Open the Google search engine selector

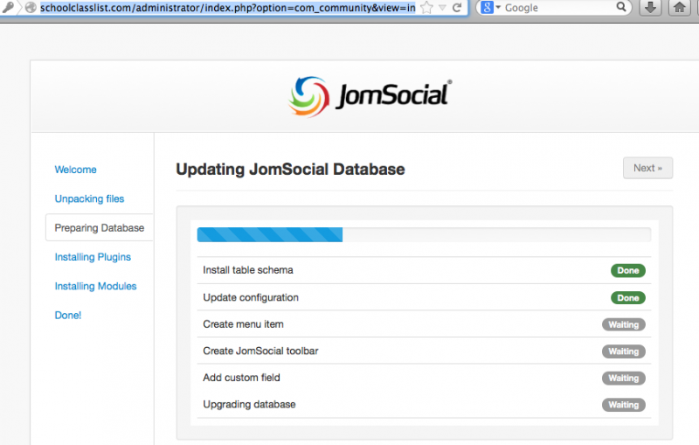(x=491, y=7)
